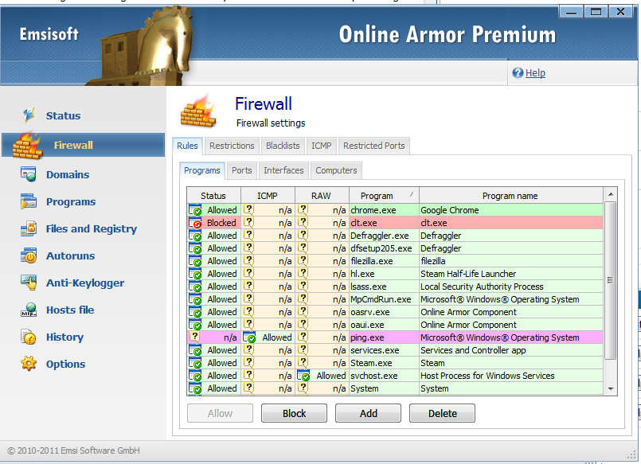Screen dimensions: 641x464
Task: Click the Allowed status icon for System row
Action: tap(195, 388)
